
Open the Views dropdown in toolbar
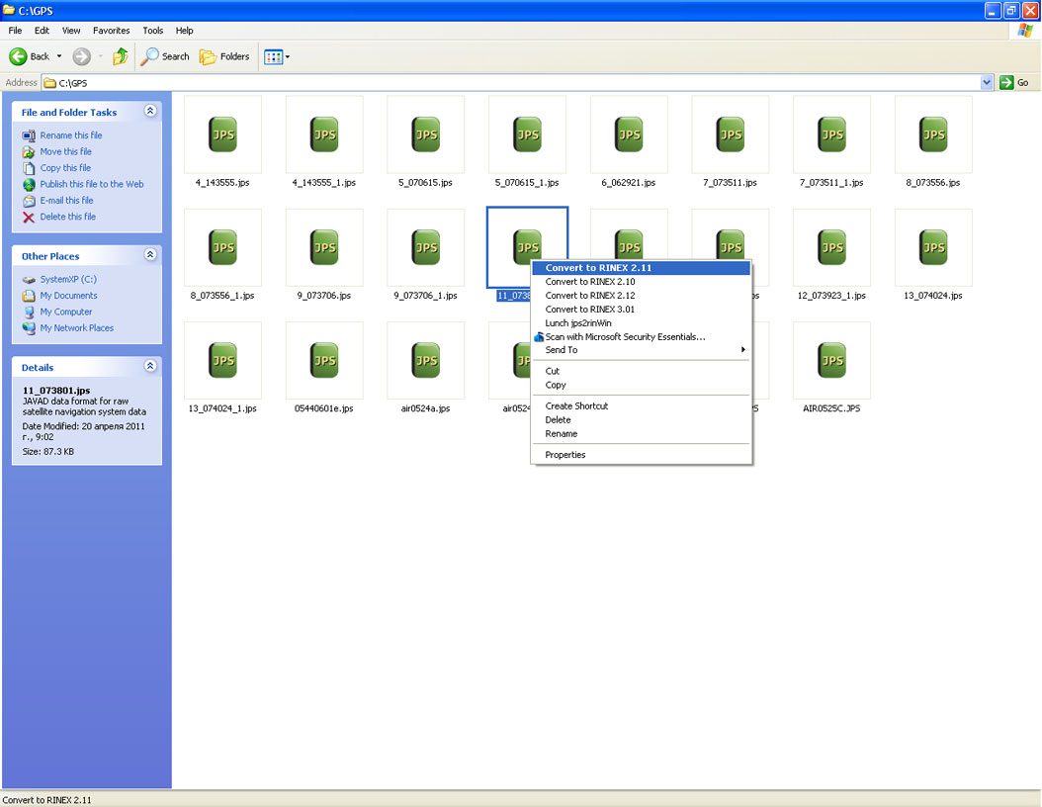277,56
